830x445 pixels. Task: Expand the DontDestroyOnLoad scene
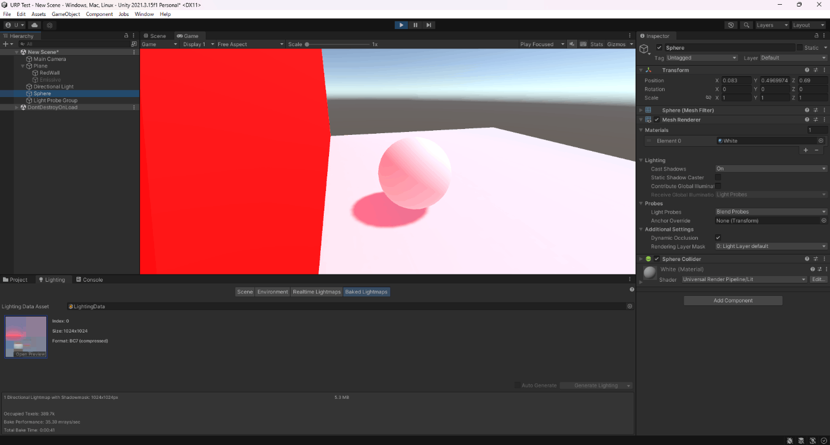point(17,108)
